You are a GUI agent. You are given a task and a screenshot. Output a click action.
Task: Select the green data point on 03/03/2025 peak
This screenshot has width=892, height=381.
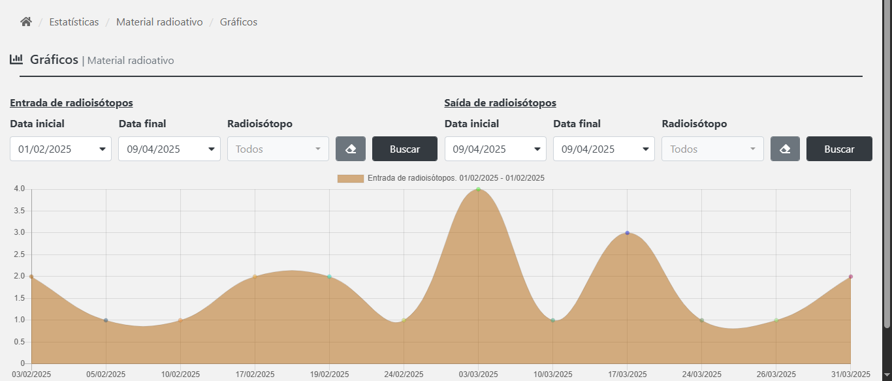coord(478,190)
